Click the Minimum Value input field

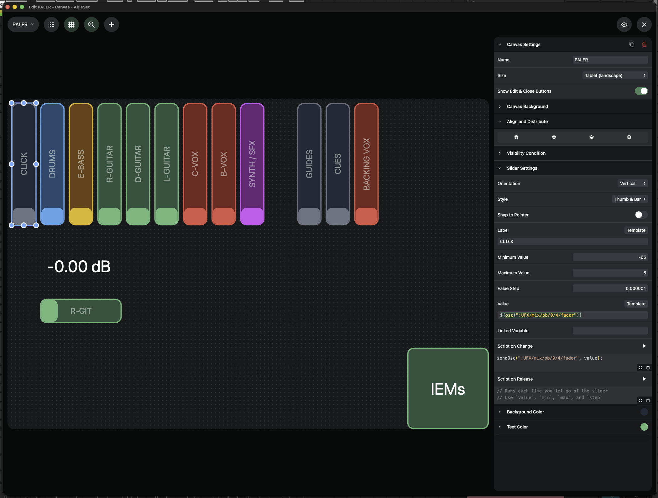[610, 257]
